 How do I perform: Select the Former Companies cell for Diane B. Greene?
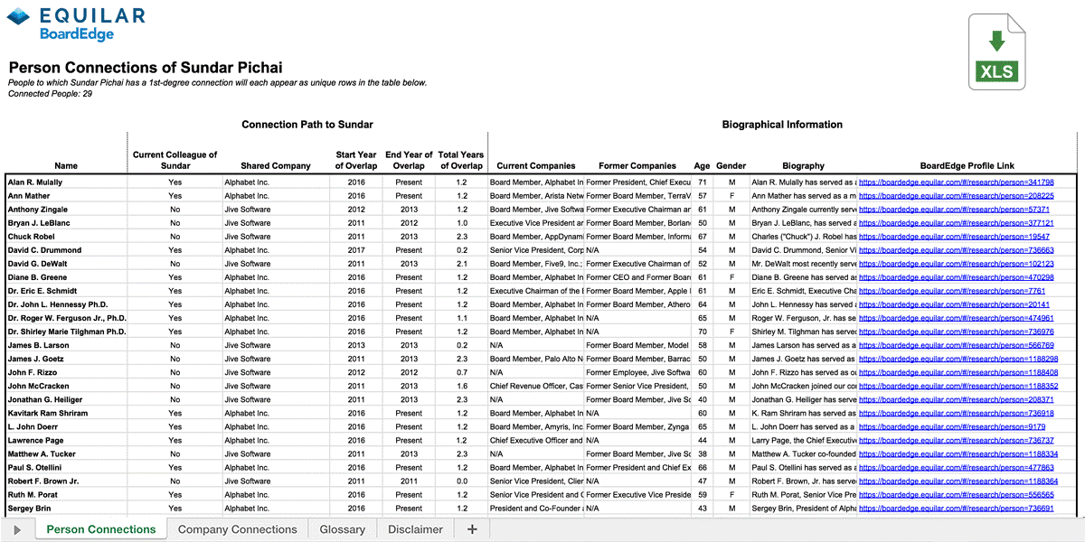pos(637,277)
